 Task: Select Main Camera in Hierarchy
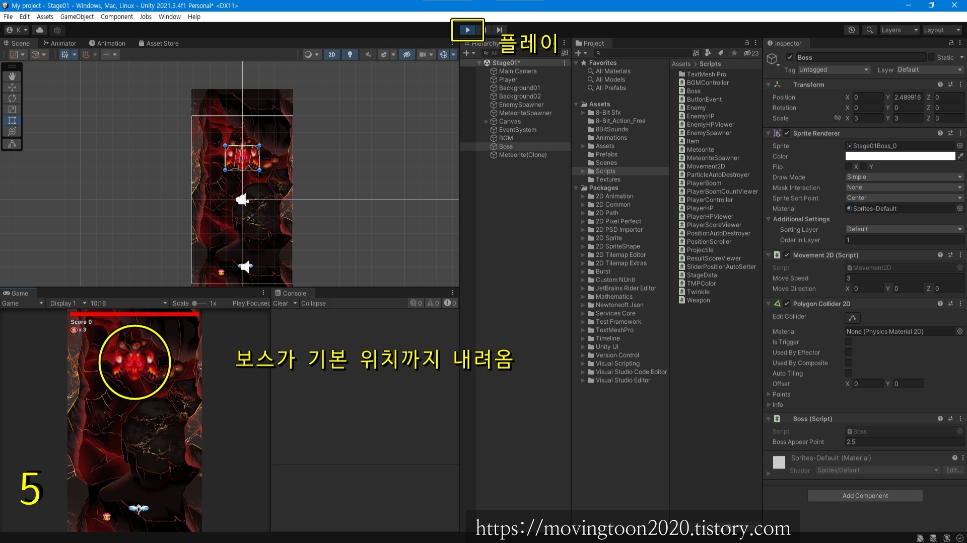(517, 71)
